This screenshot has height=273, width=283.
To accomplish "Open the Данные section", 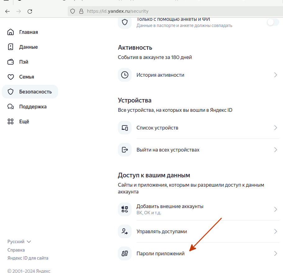I will 29,47.
